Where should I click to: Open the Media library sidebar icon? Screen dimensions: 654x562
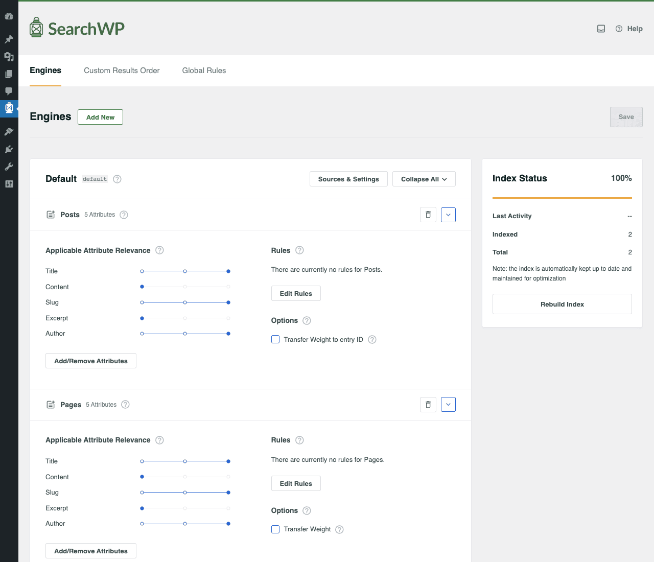coord(9,57)
